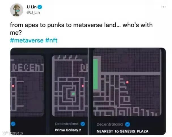Viewport: 172px width, 137px height.
Task: Click the red marker on Prime Gallery map edge
Action: click(x=83, y=86)
